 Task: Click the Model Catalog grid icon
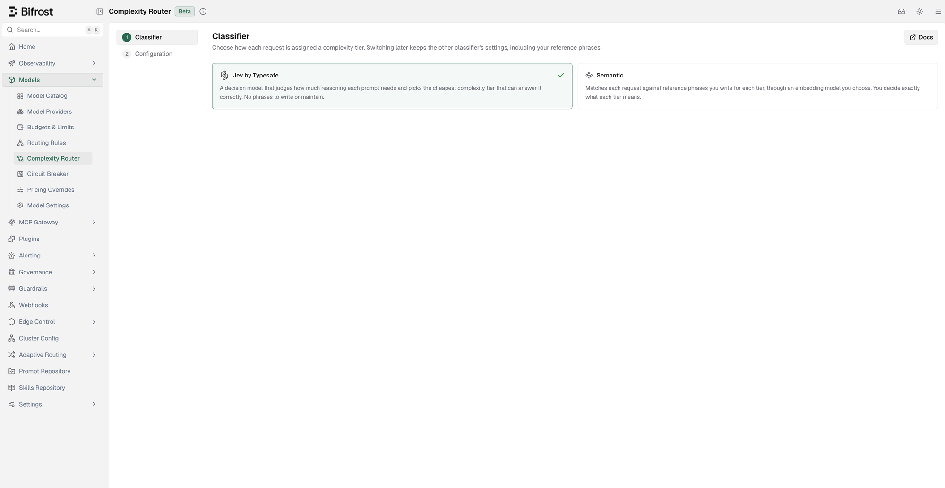tap(20, 96)
